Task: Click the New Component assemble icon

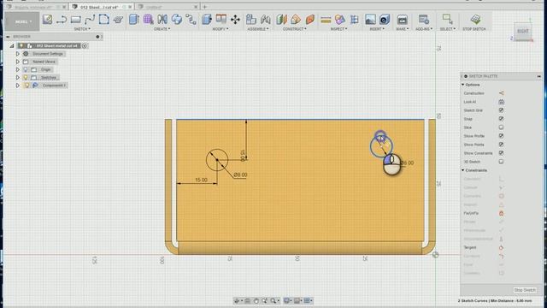Action: [x=250, y=19]
